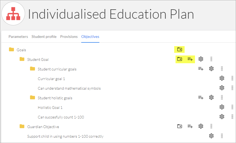Screen dimensions: 236x143
Task: Open settings for Student holistic goals folder
Action: point(211,97)
